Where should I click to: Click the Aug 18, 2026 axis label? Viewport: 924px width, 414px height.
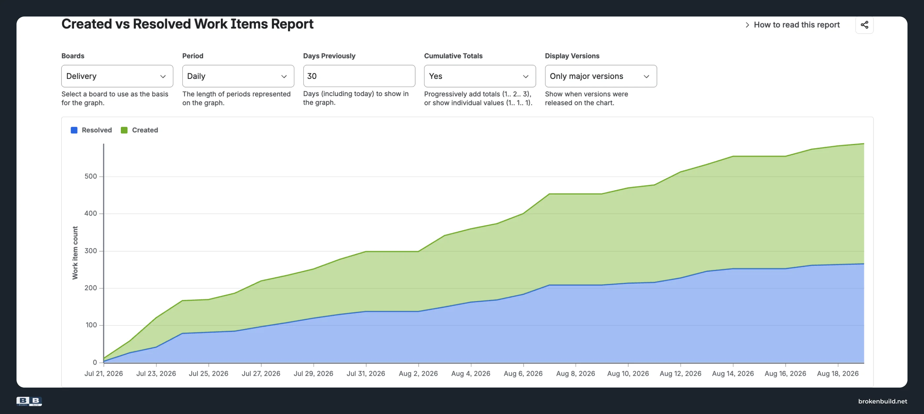tap(838, 373)
